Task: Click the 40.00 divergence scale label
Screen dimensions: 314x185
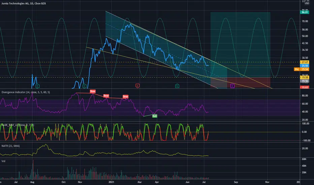Action: click(305, 112)
